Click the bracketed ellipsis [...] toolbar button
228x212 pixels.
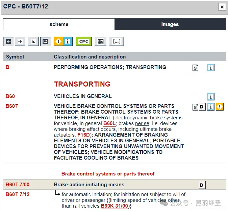pos(117,41)
